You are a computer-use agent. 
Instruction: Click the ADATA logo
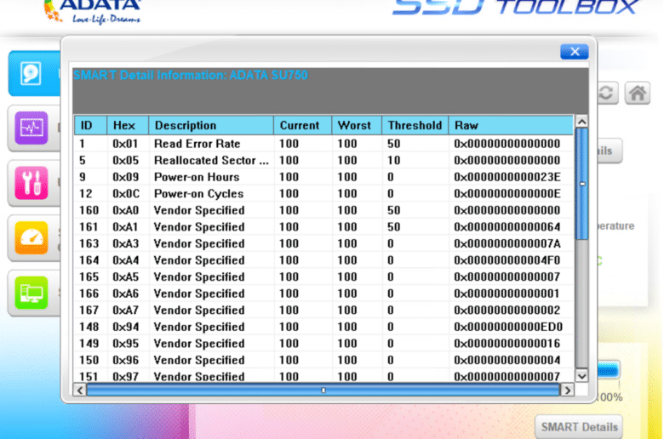tap(92, 12)
